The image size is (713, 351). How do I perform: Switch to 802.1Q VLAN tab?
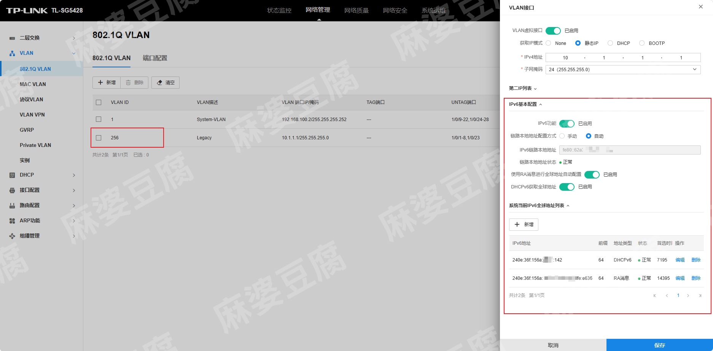111,58
